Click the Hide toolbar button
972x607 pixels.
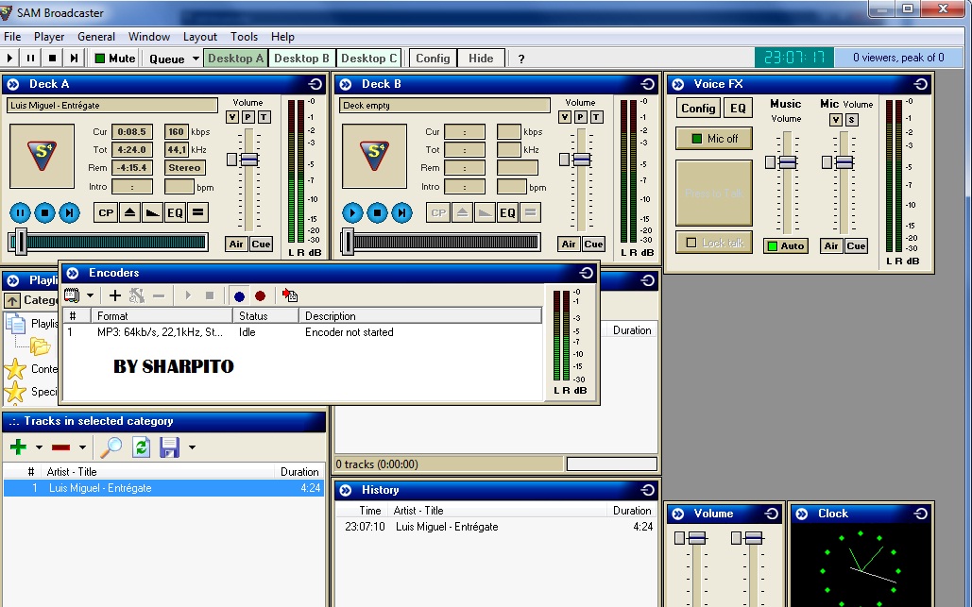[x=481, y=59]
